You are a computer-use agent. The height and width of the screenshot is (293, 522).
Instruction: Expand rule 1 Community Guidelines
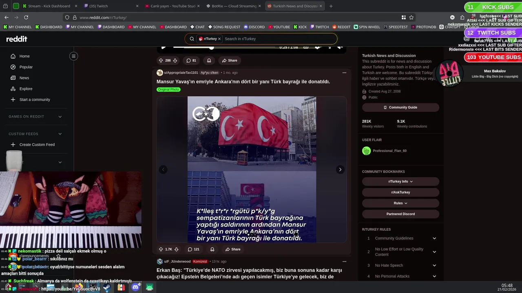(400, 238)
